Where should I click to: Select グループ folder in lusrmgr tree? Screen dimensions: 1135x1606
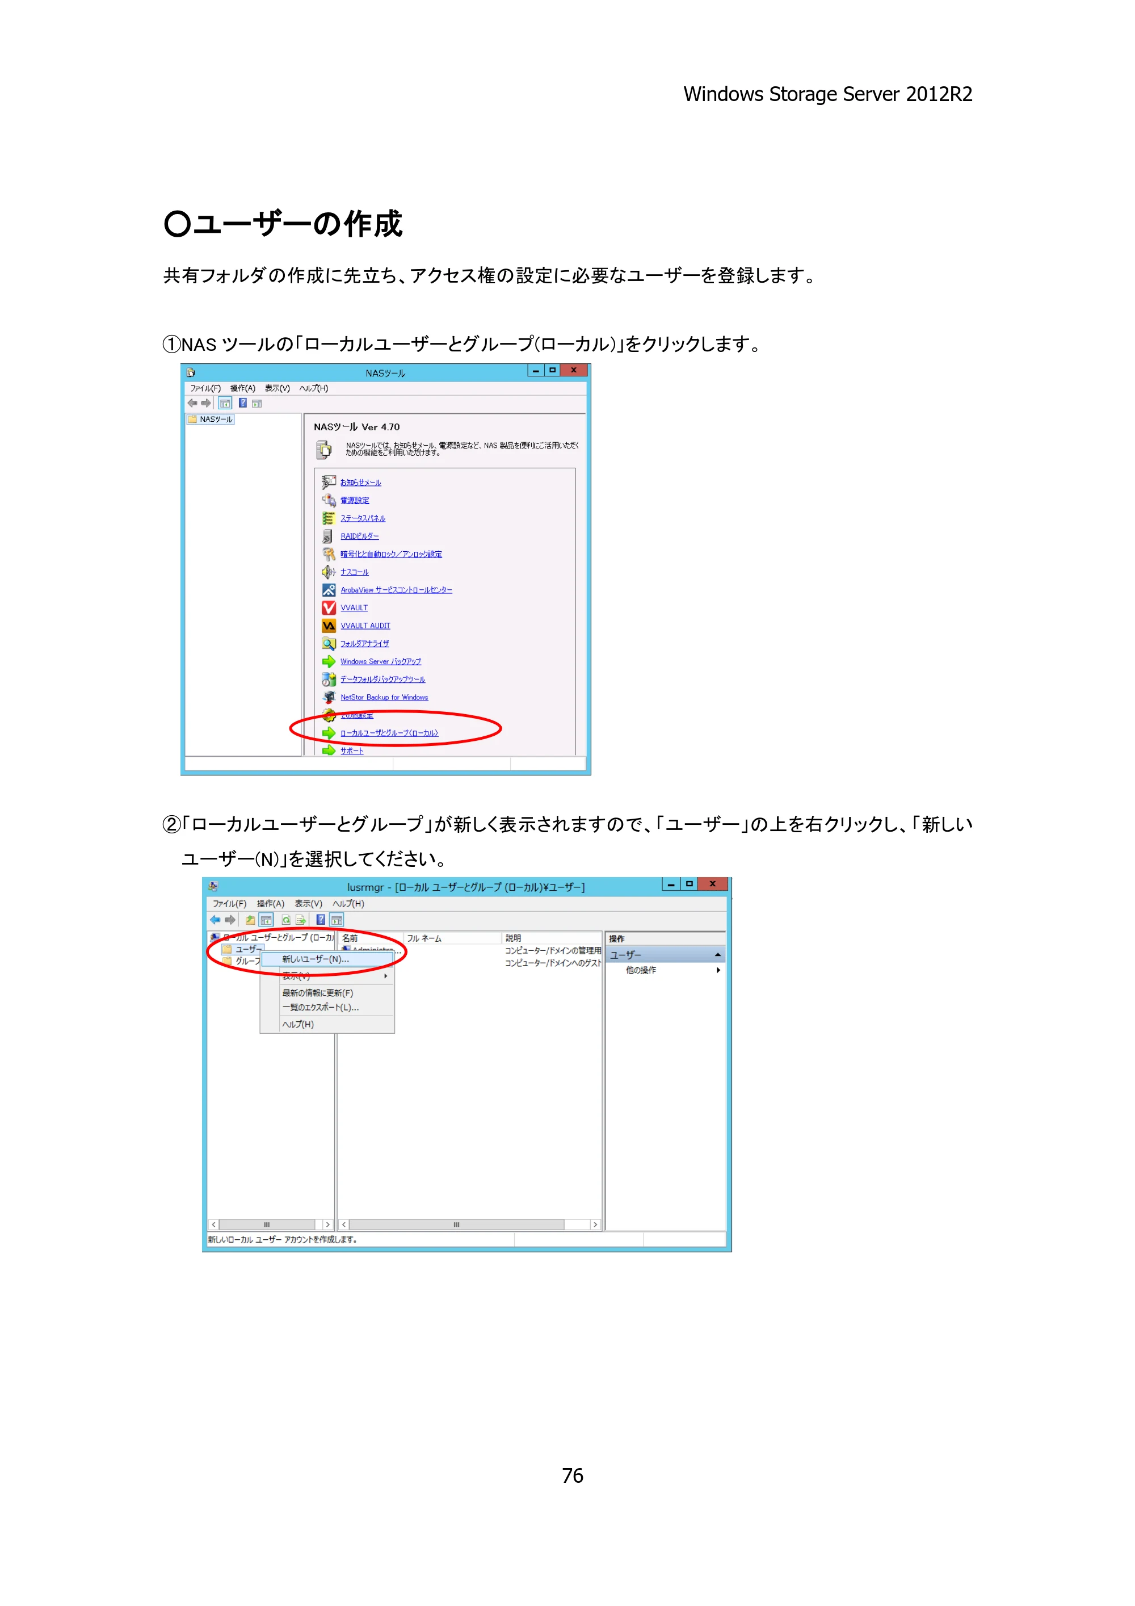(241, 961)
